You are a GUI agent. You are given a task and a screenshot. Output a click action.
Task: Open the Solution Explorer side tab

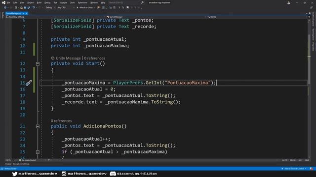313,19
